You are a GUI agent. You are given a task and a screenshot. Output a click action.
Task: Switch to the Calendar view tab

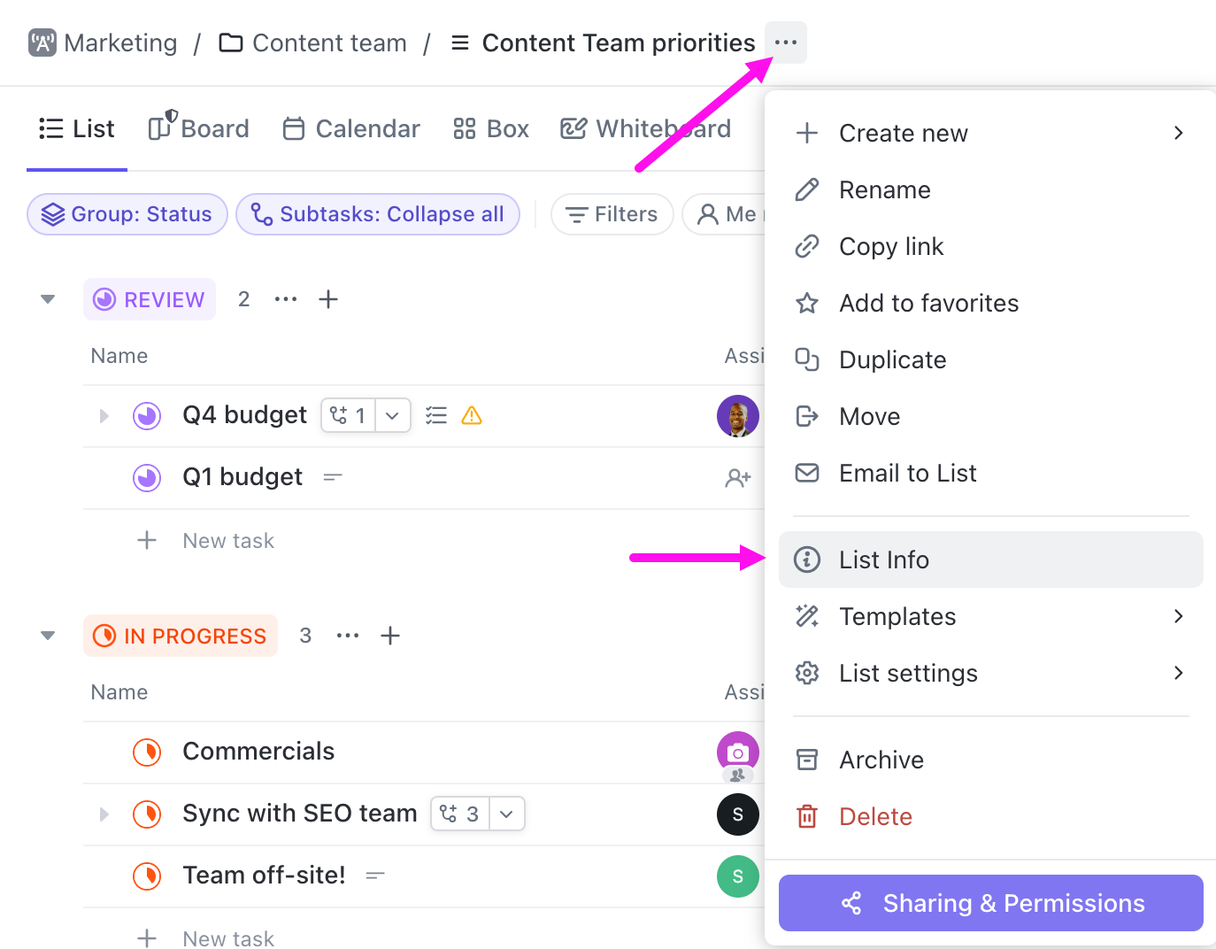[351, 129]
